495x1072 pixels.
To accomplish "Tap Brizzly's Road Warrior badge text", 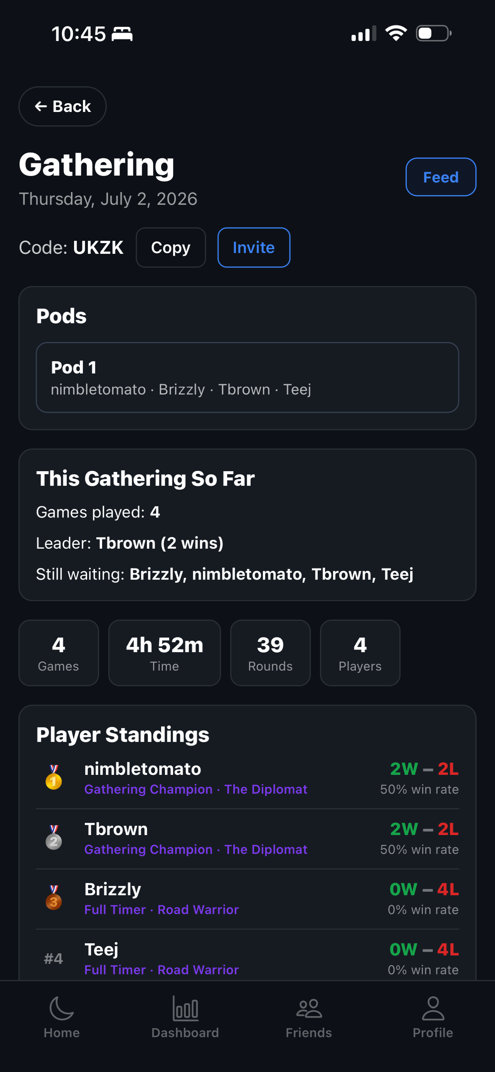I will click(198, 910).
